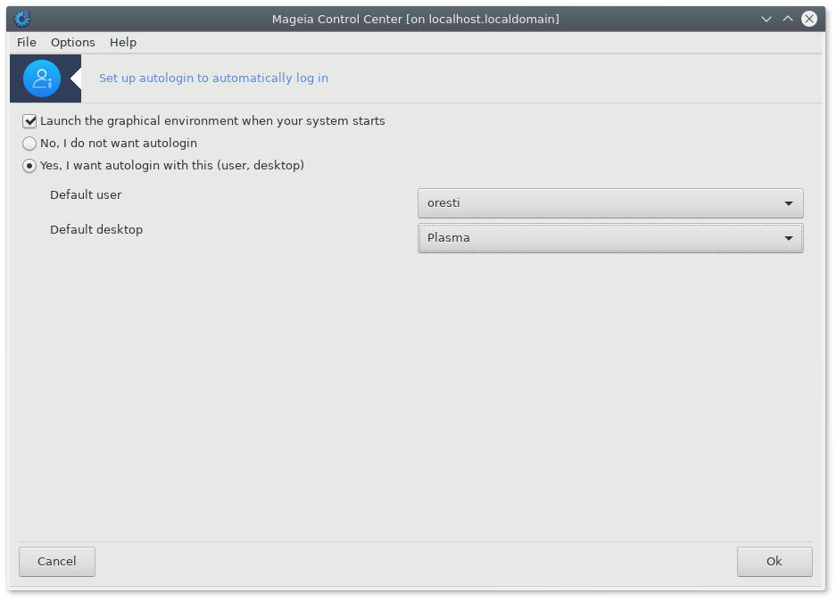Open the Options menu
The height and width of the screenshot is (602, 837).
pos(73,42)
